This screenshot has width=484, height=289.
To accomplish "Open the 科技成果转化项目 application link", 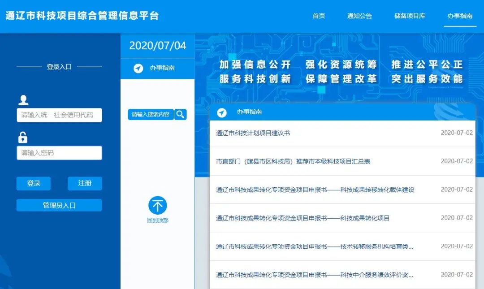I will tap(302, 218).
